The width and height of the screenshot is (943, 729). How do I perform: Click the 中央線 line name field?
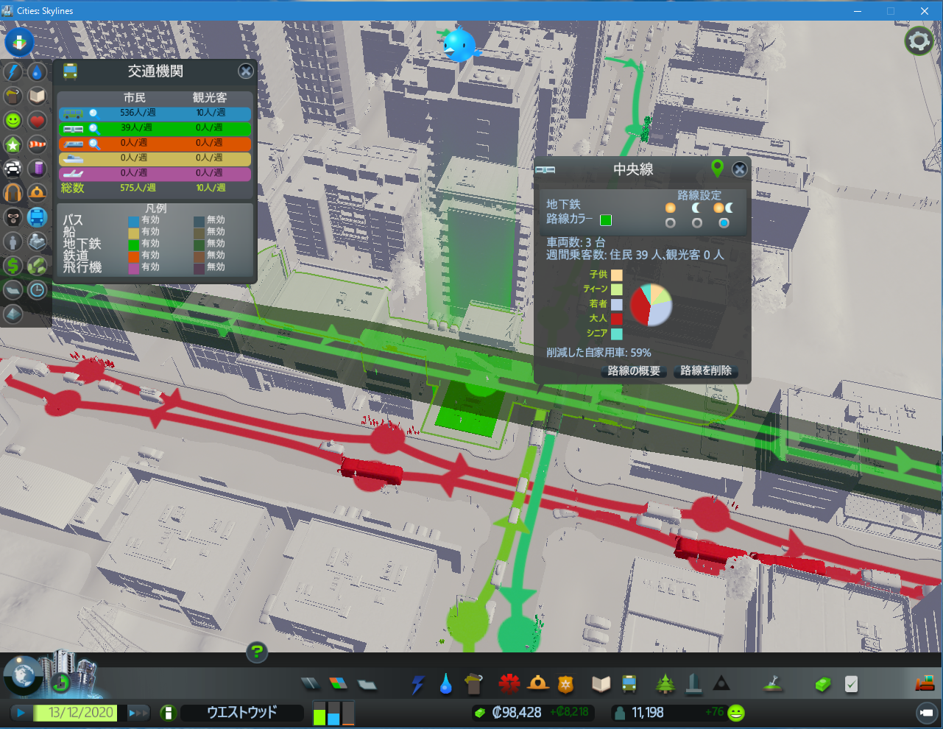click(633, 169)
